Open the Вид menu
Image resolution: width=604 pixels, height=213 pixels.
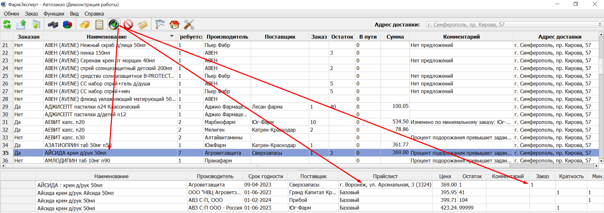74,14
